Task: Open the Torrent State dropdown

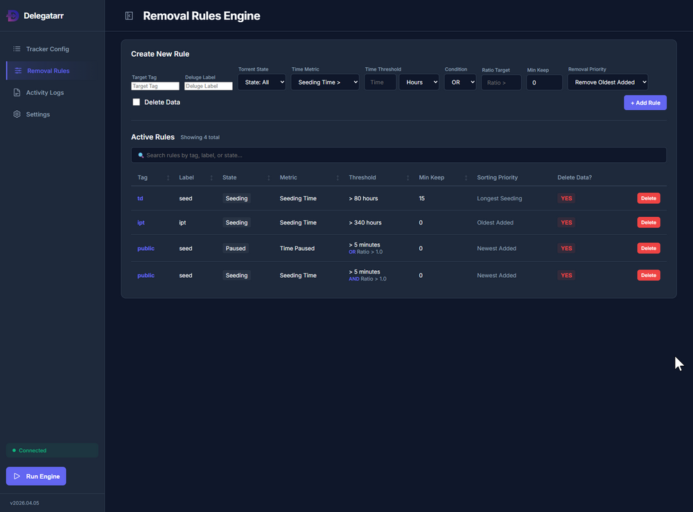Action: [262, 82]
